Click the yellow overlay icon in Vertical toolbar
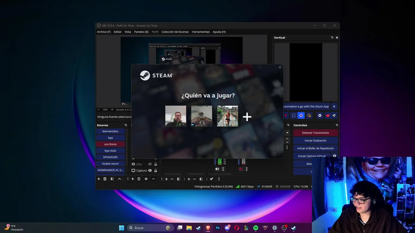 click(309, 116)
